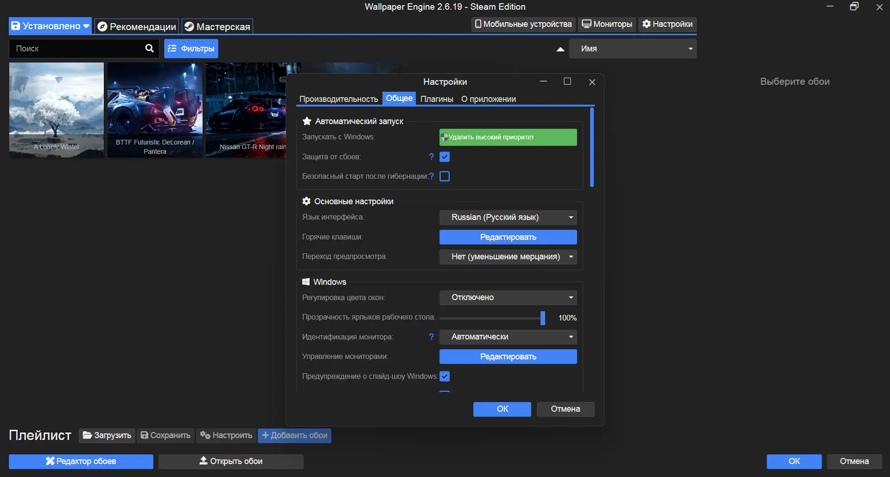Screen dimensions: 890x477
Task: Switch to the Плагины tab
Action: pyautogui.click(x=437, y=99)
